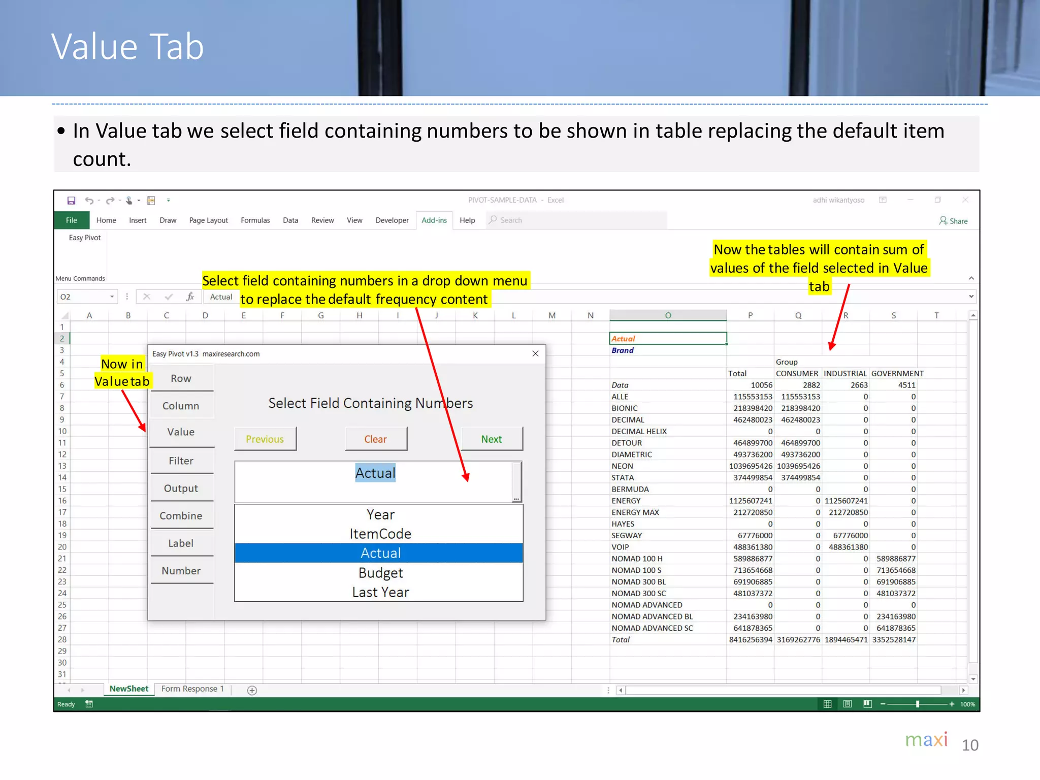Open the Customize Quick Access Toolbar arrow
Screen dimensions: 1040x780
168,200
